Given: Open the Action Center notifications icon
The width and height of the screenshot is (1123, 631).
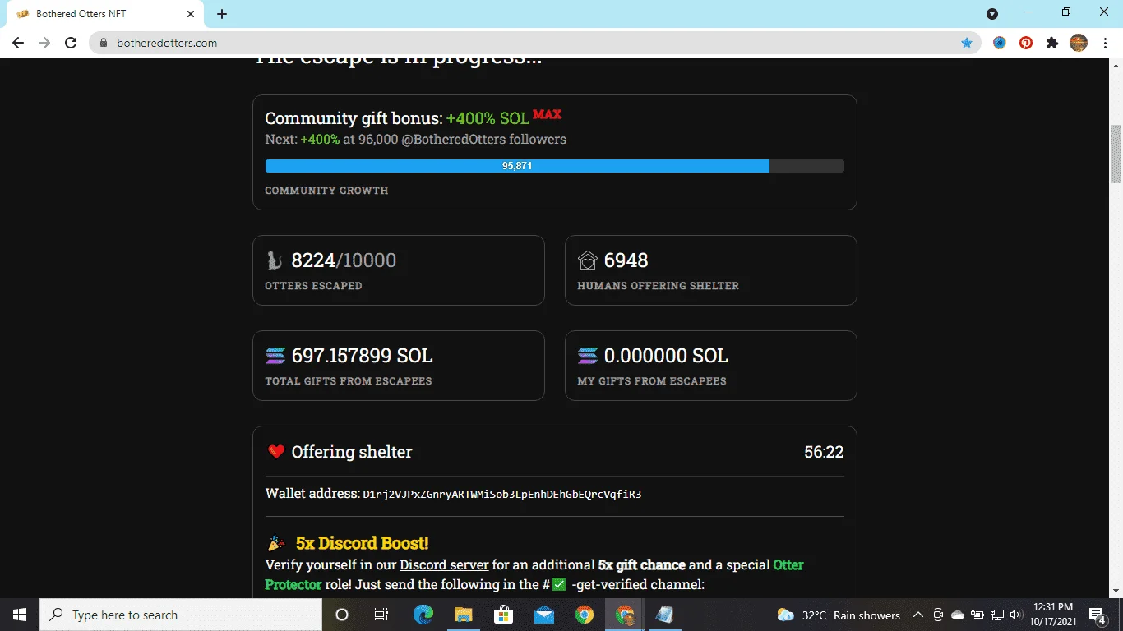Looking at the screenshot, I should [1098, 615].
